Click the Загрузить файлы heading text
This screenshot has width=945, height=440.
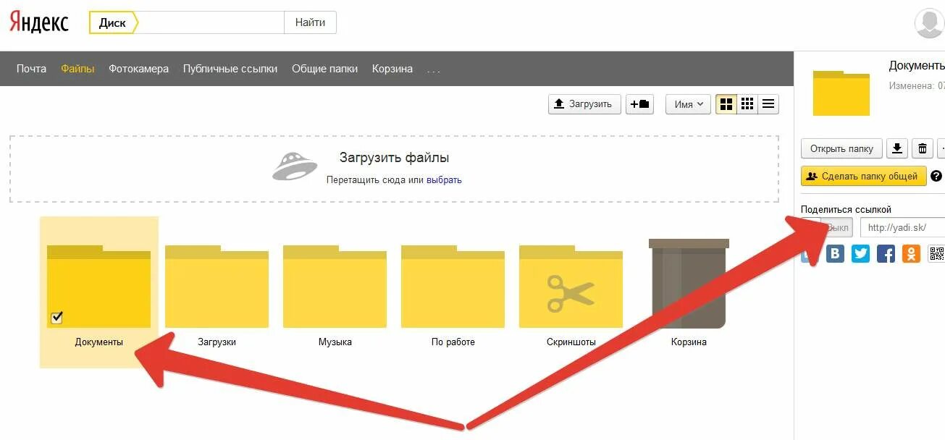pyautogui.click(x=394, y=158)
